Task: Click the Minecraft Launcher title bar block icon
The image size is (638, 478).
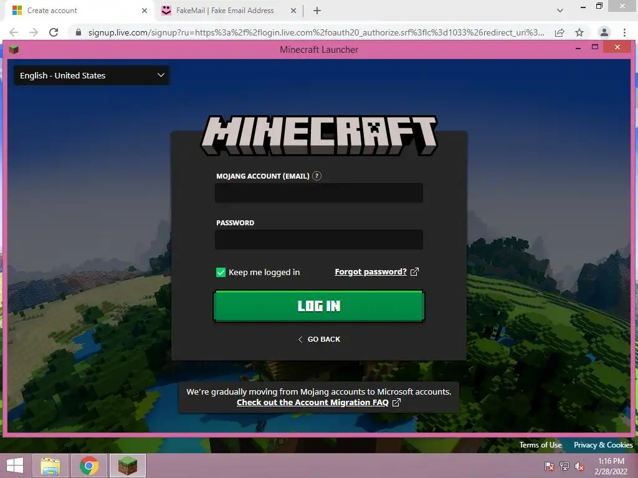Action: click(14, 50)
